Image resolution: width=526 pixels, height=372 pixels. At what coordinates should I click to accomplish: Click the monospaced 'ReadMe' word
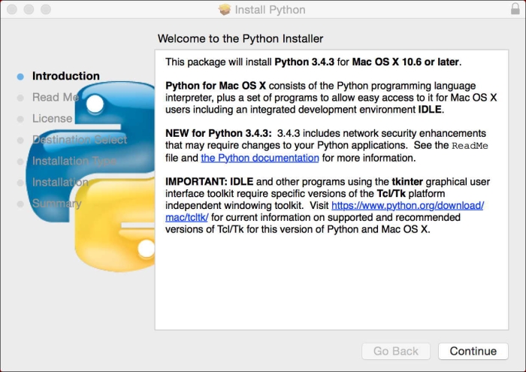[470, 146]
